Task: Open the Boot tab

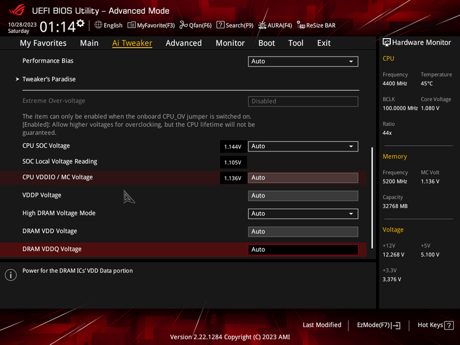Action: (x=266, y=43)
